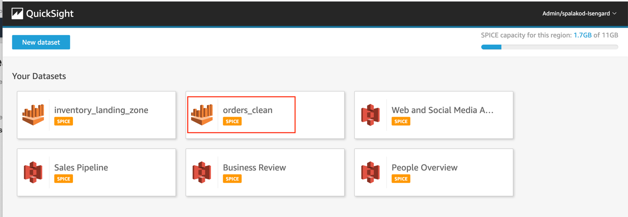The width and height of the screenshot is (628, 217).
Task: Open the People Overview dataset name
Action: coord(425,167)
